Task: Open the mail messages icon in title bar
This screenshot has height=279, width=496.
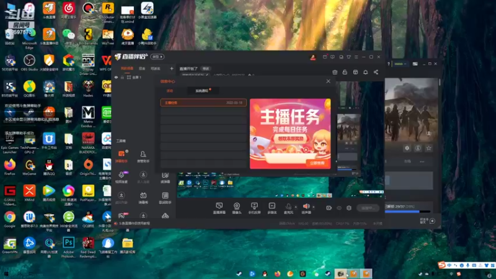Action: point(325,57)
